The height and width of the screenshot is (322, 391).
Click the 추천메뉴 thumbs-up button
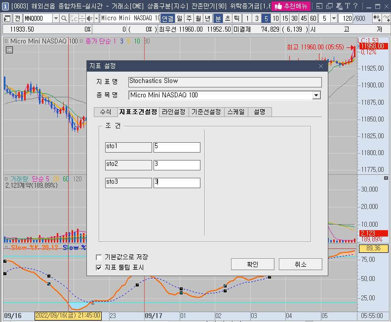coord(291,6)
